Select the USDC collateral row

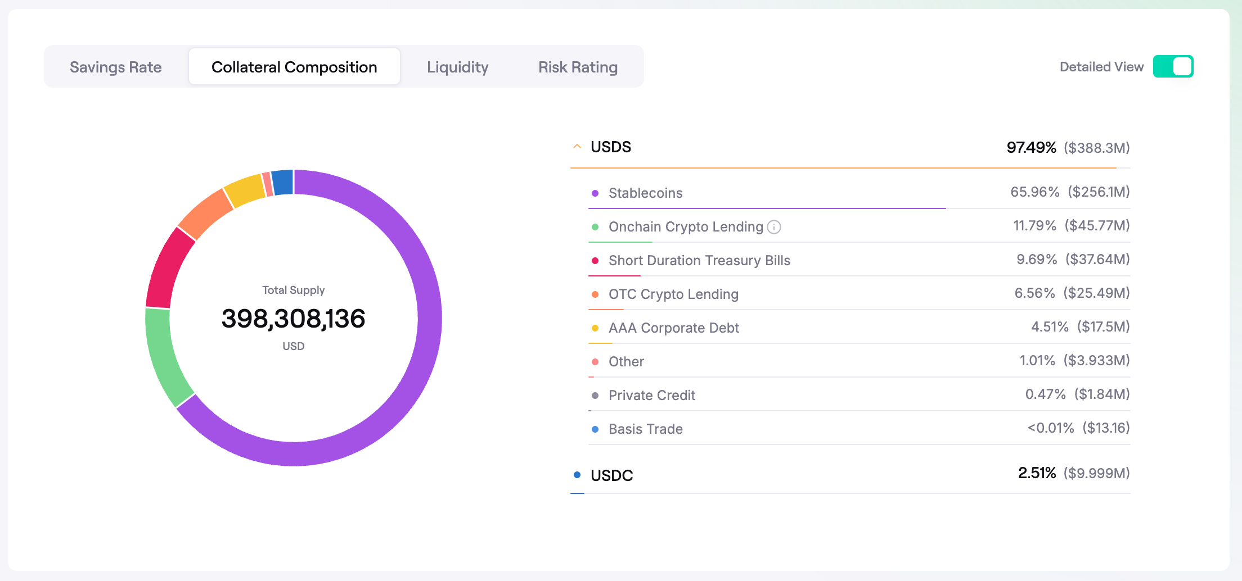click(x=611, y=475)
